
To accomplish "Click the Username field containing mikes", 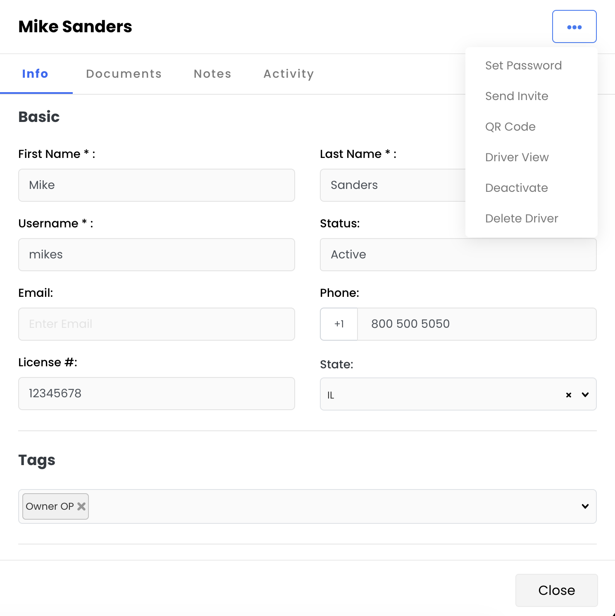I will pyautogui.click(x=156, y=255).
